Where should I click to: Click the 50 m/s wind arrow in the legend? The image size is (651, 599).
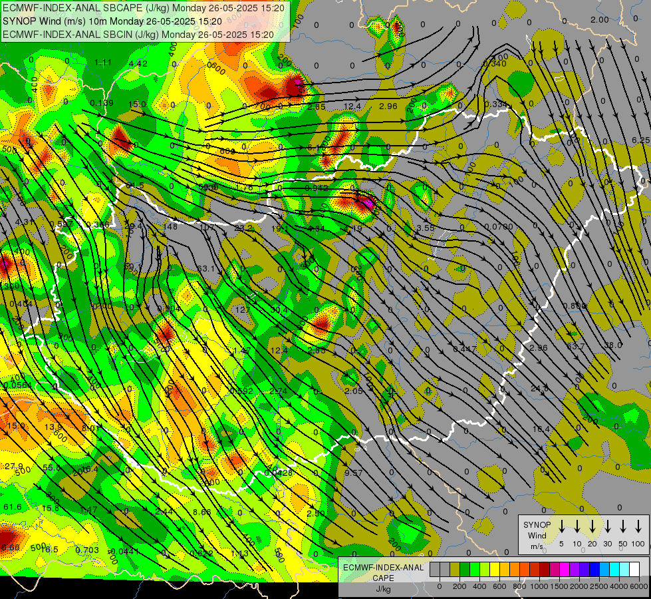(x=623, y=526)
